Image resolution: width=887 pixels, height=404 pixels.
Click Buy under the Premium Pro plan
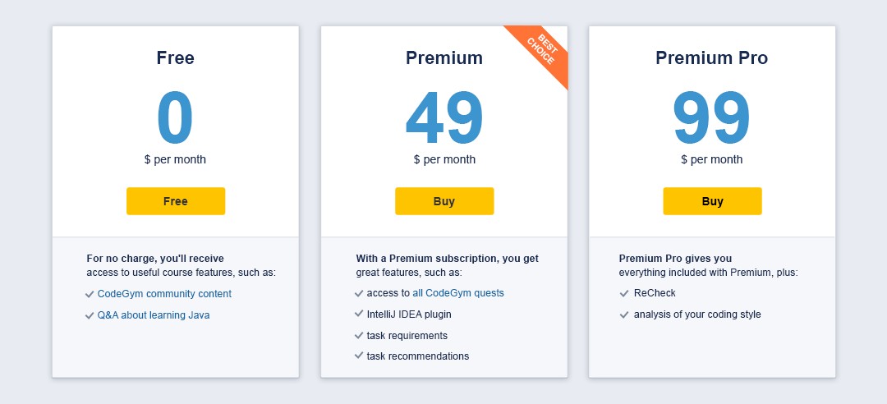click(712, 201)
